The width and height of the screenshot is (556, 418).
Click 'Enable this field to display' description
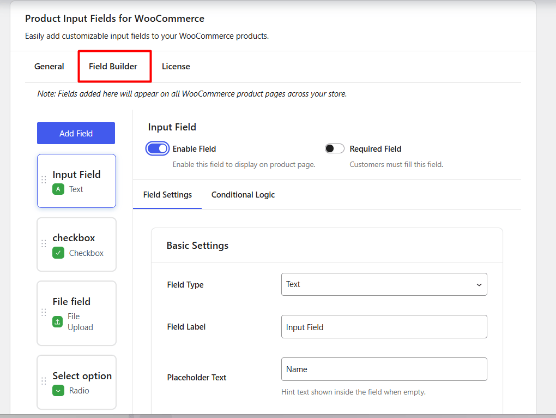tap(244, 165)
